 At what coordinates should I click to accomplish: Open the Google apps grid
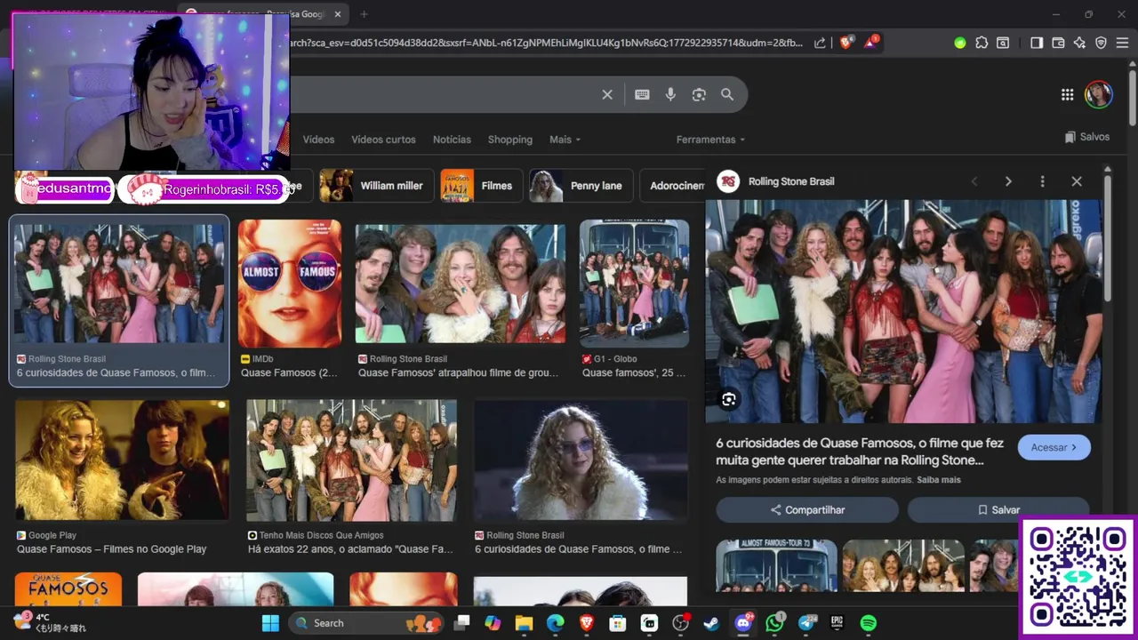point(1067,95)
